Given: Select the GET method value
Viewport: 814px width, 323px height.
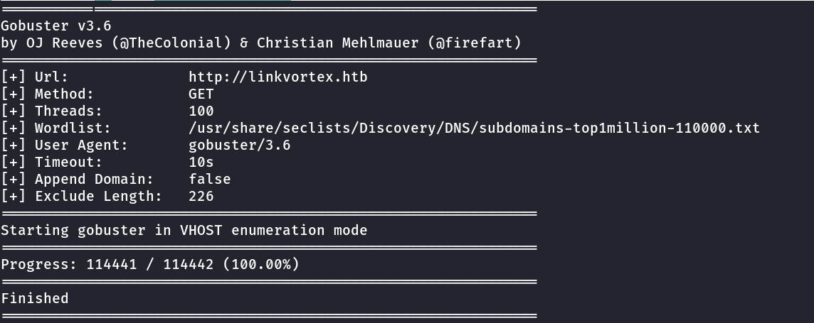Looking at the screenshot, I should tap(201, 94).
